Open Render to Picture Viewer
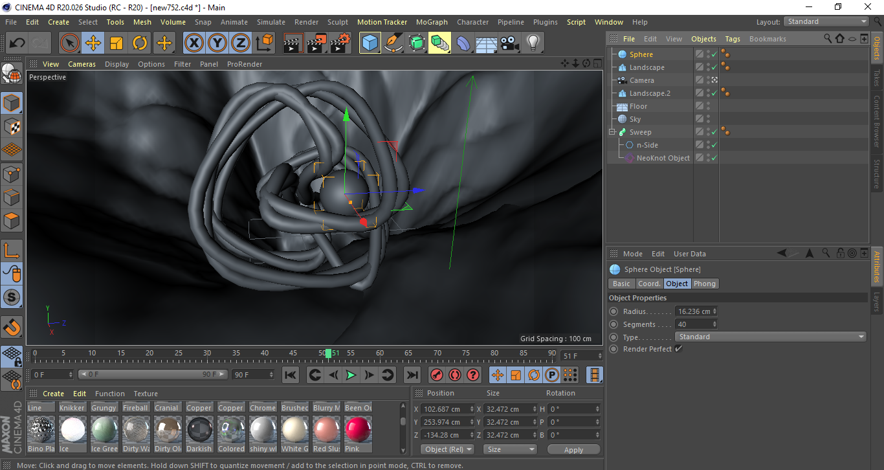The image size is (884, 470). [316, 43]
